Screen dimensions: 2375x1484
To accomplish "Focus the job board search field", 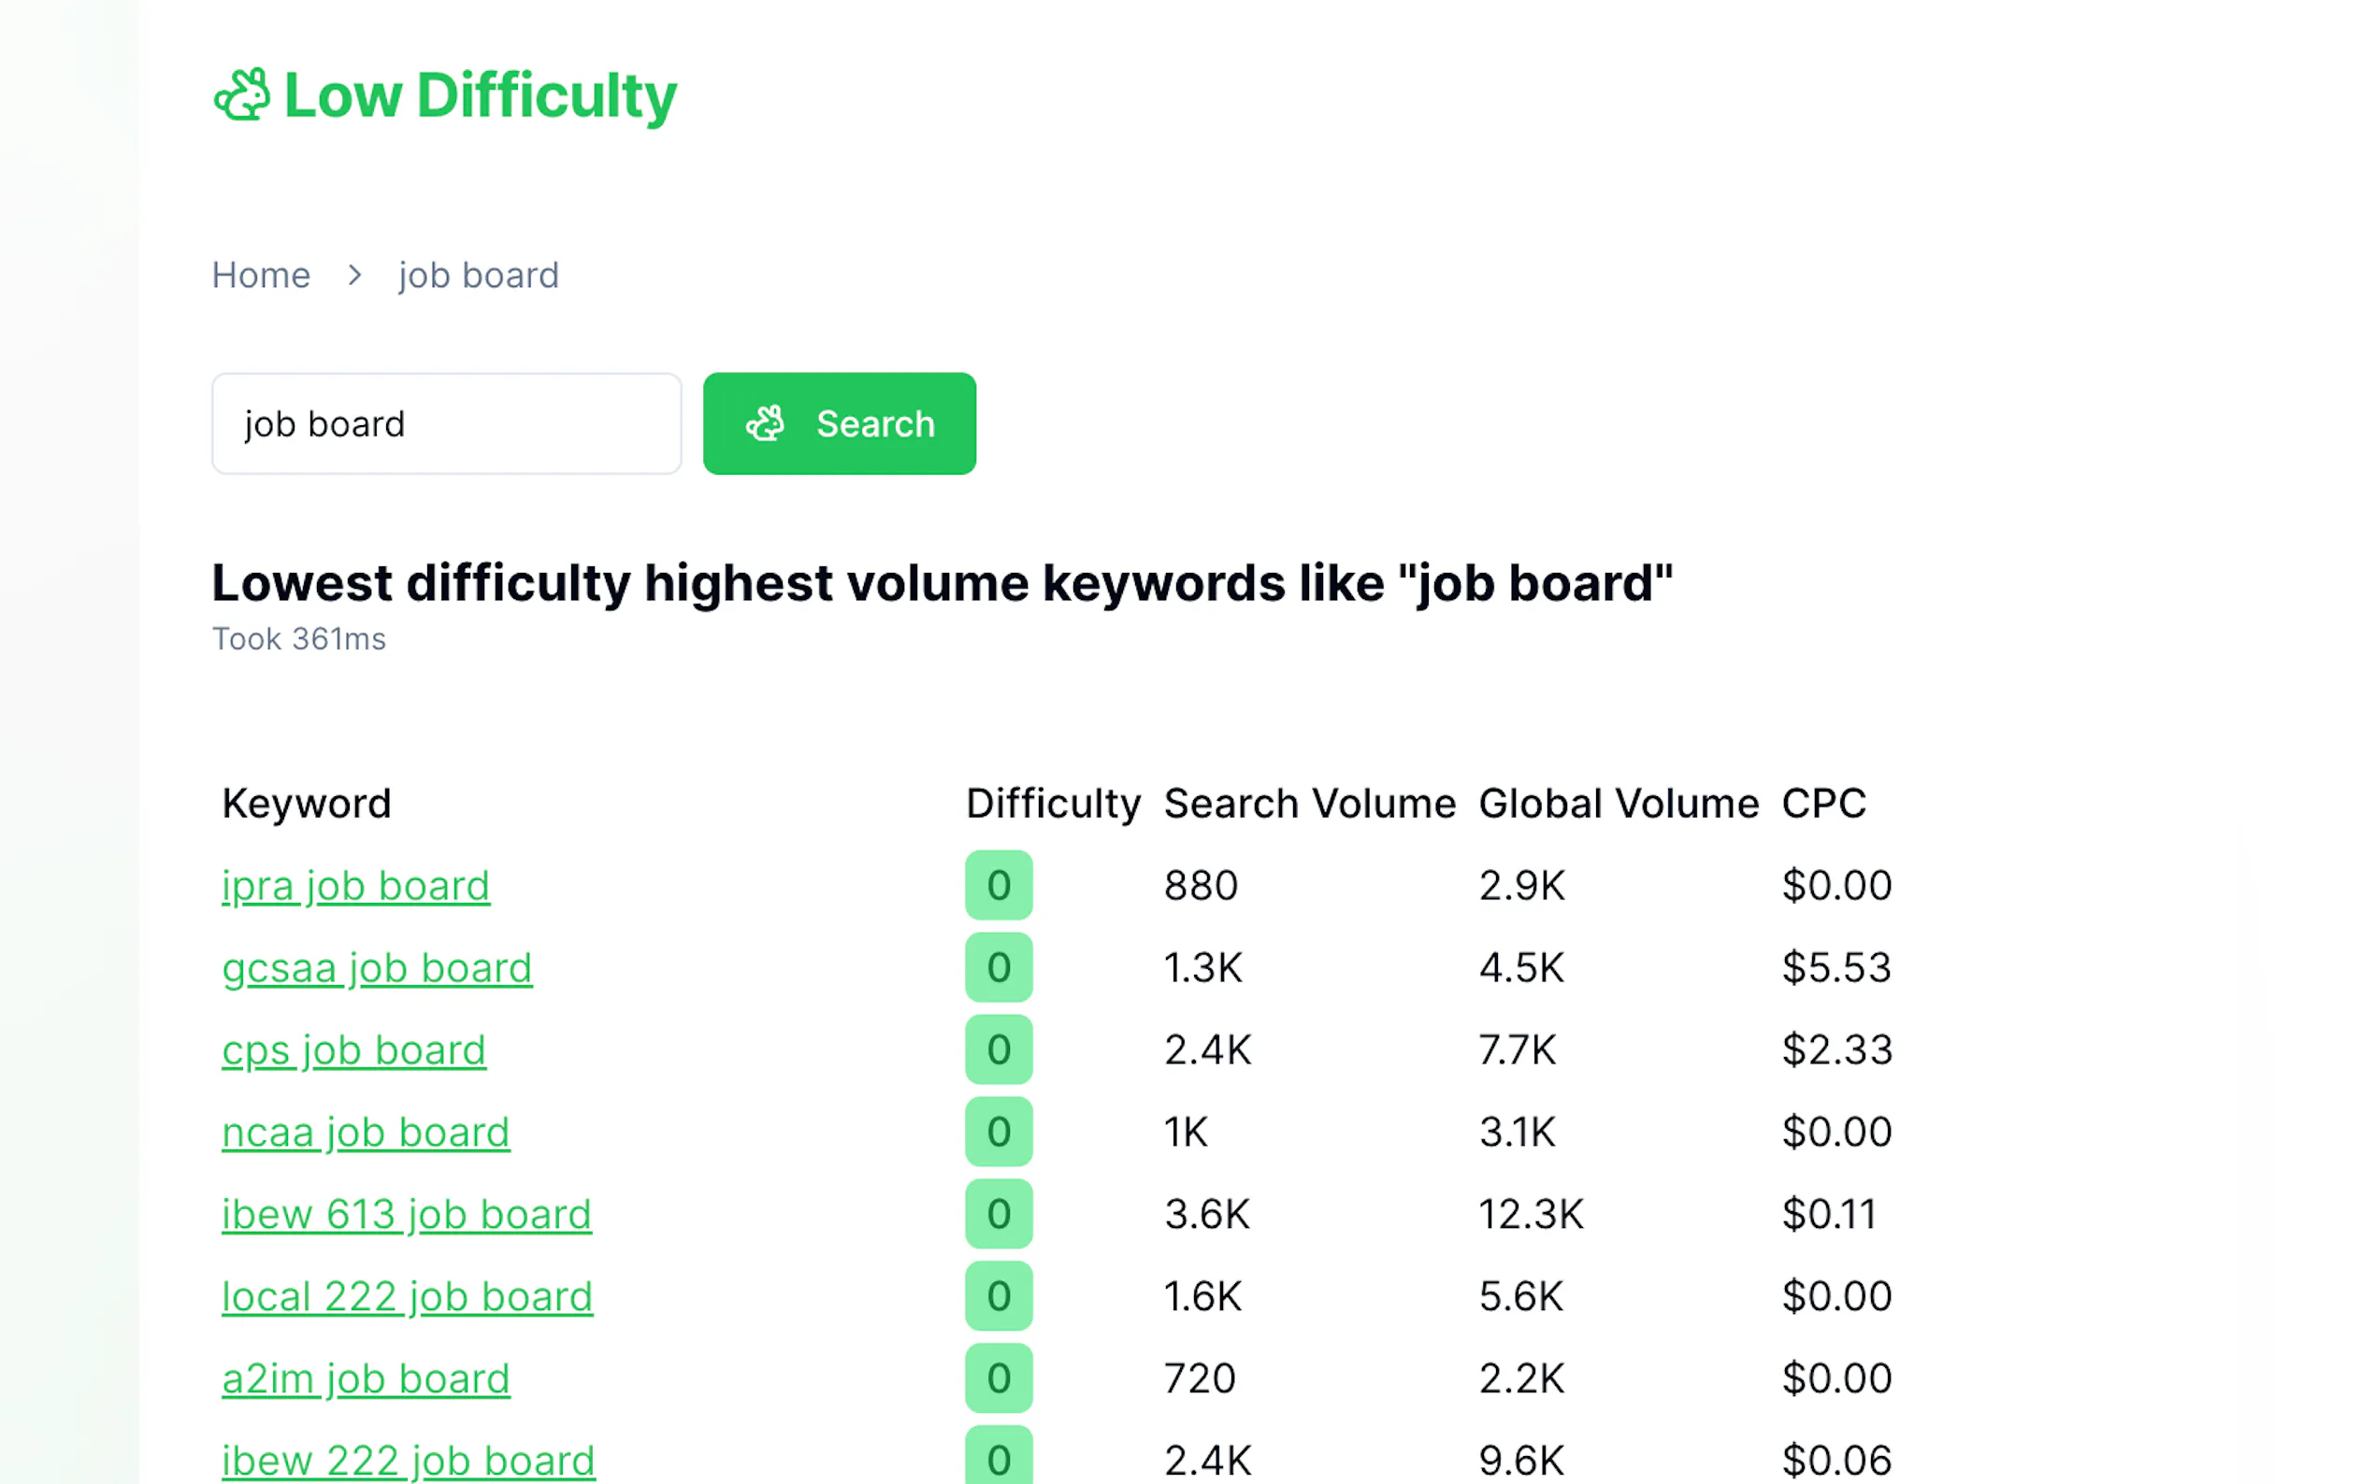I will click(x=446, y=424).
